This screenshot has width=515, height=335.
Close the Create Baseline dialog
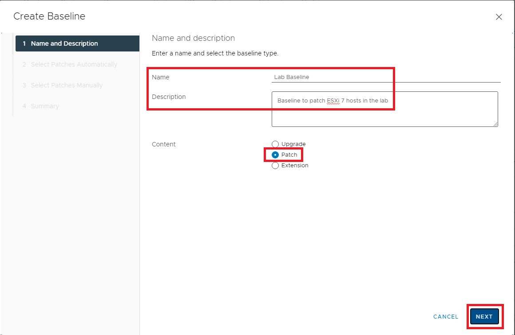[x=499, y=17]
